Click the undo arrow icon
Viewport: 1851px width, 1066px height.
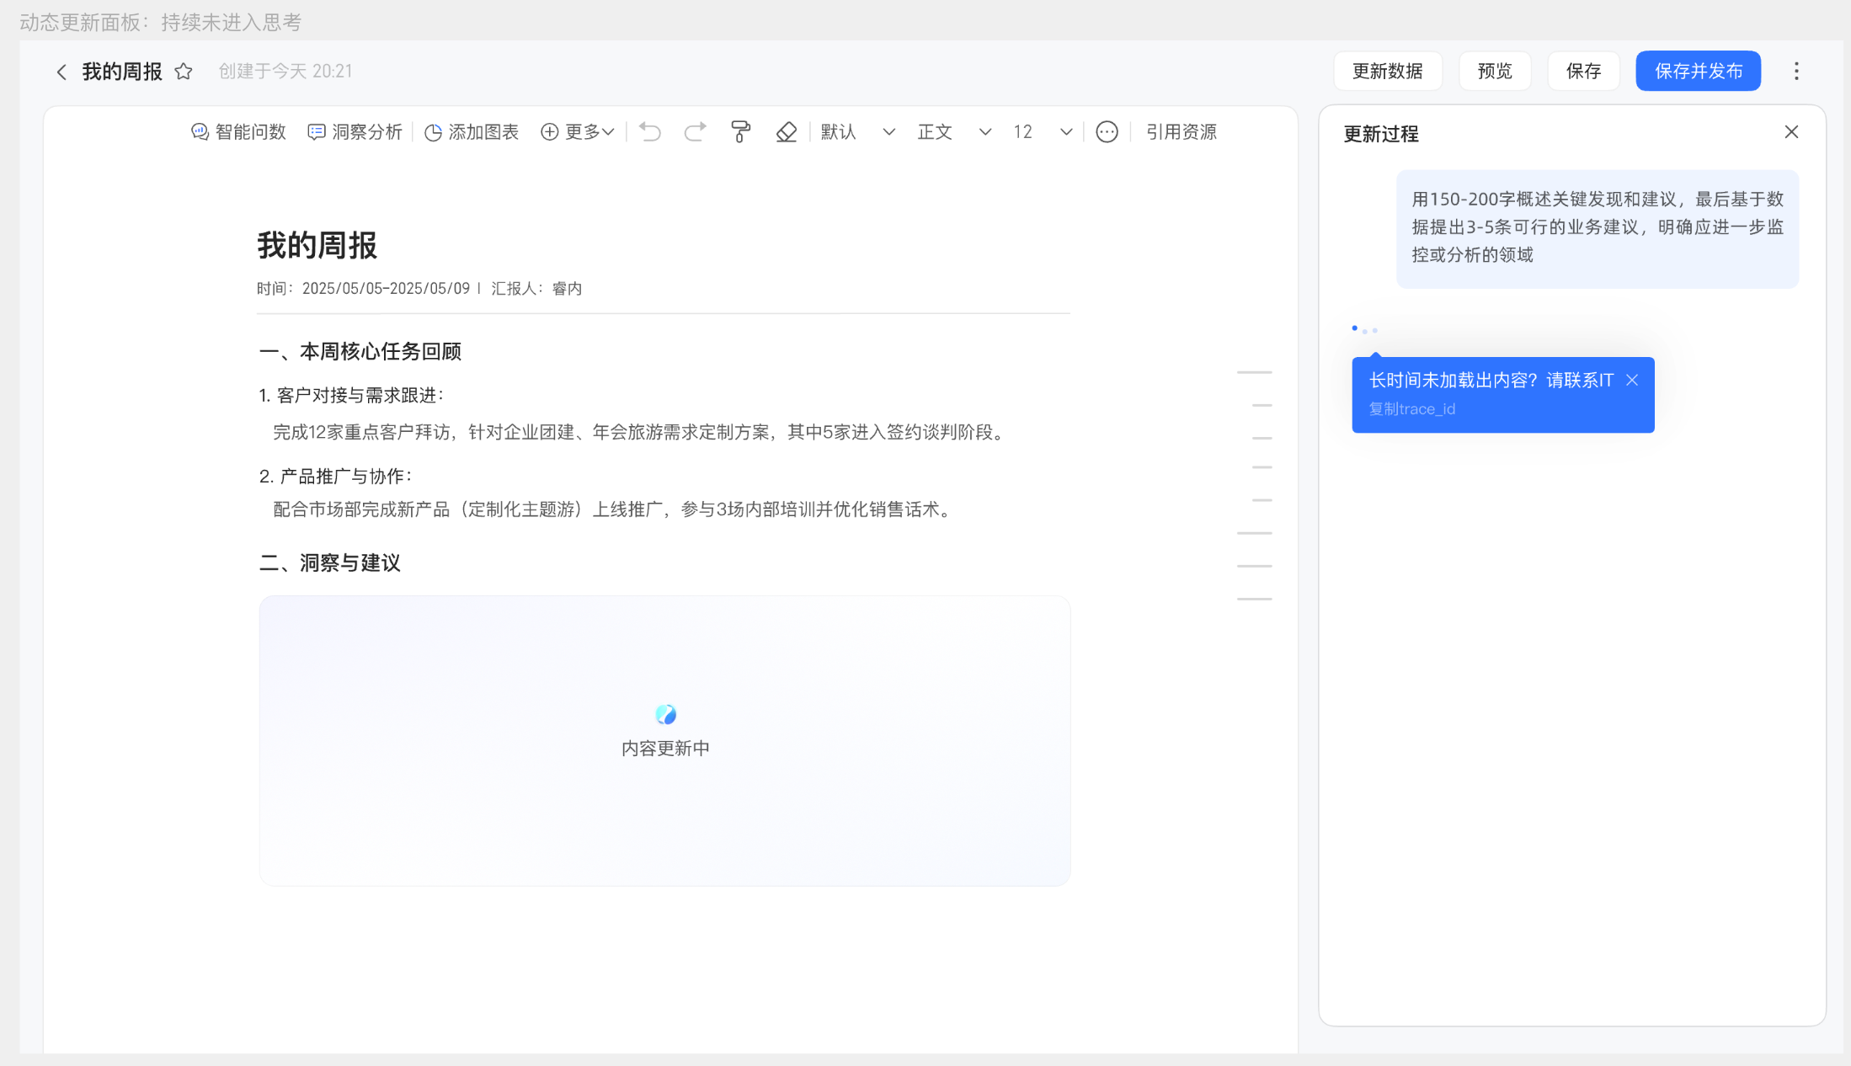click(650, 132)
